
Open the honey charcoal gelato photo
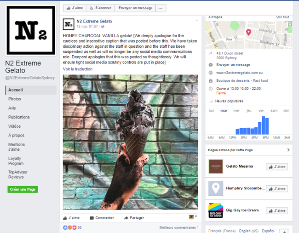coord(131,142)
